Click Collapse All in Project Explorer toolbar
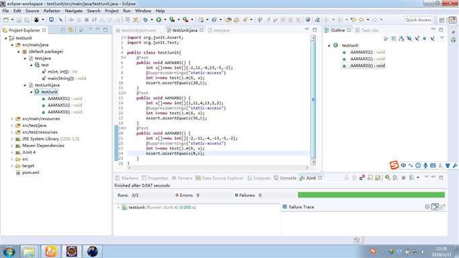Viewport: 459px width, 258px height. click(x=63, y=30)
